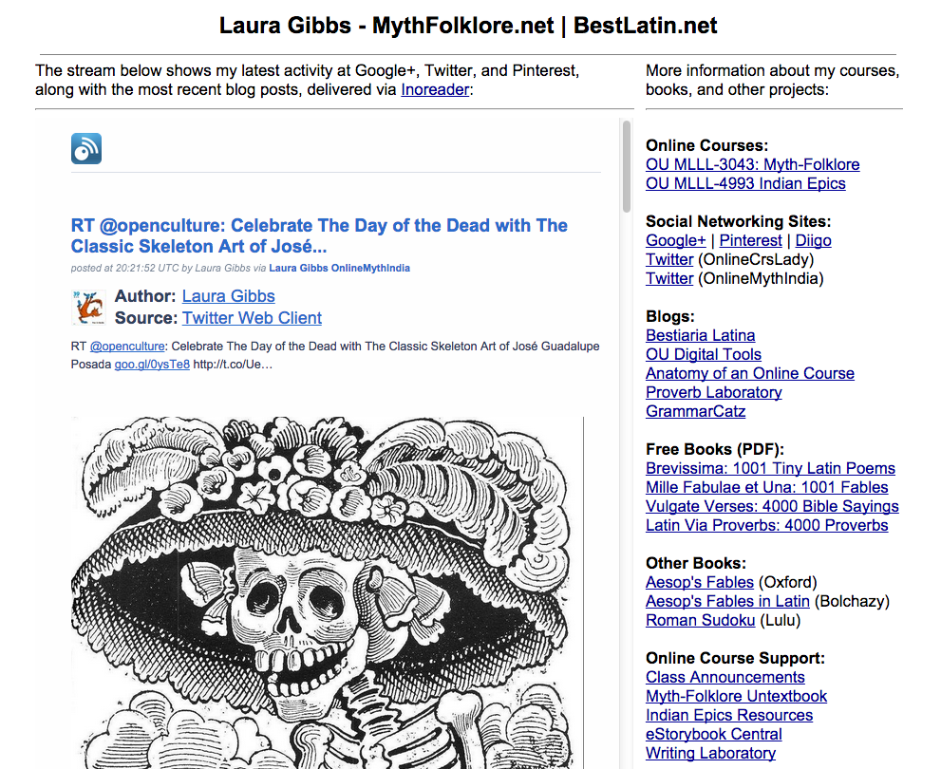Open OU MLLL-4993 Indian Epics course
Screen dimensions: 941x769
click(x=745, y=183)
